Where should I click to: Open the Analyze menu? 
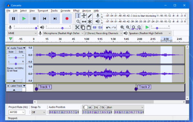[x=87, y=11]
